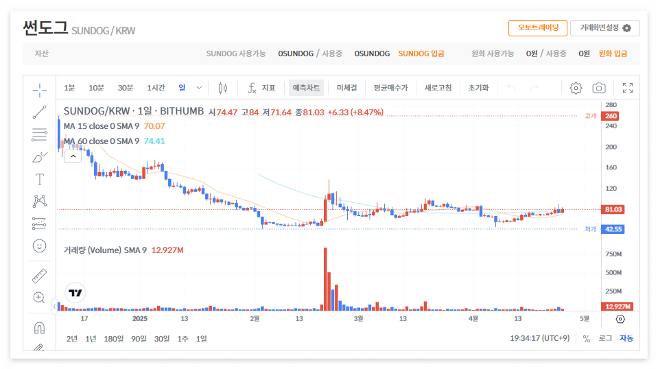658x369 pixels.
Task: Toggle 자동 auto scale
Action: tap(626, 338)
